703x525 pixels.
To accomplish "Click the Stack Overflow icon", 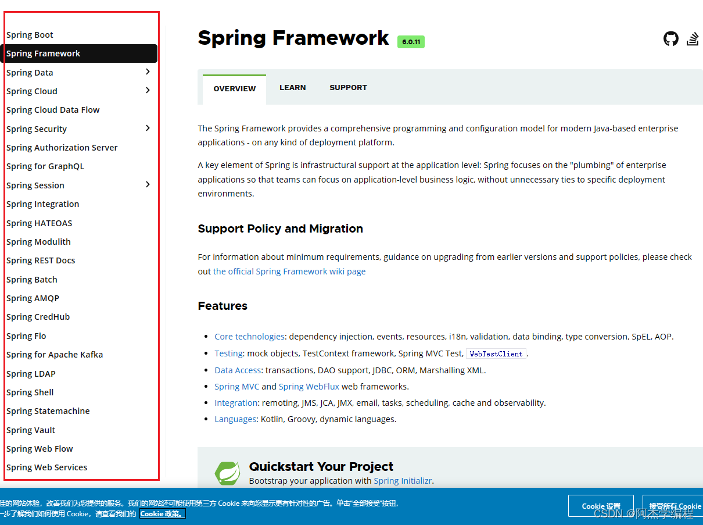I will 693,38.
